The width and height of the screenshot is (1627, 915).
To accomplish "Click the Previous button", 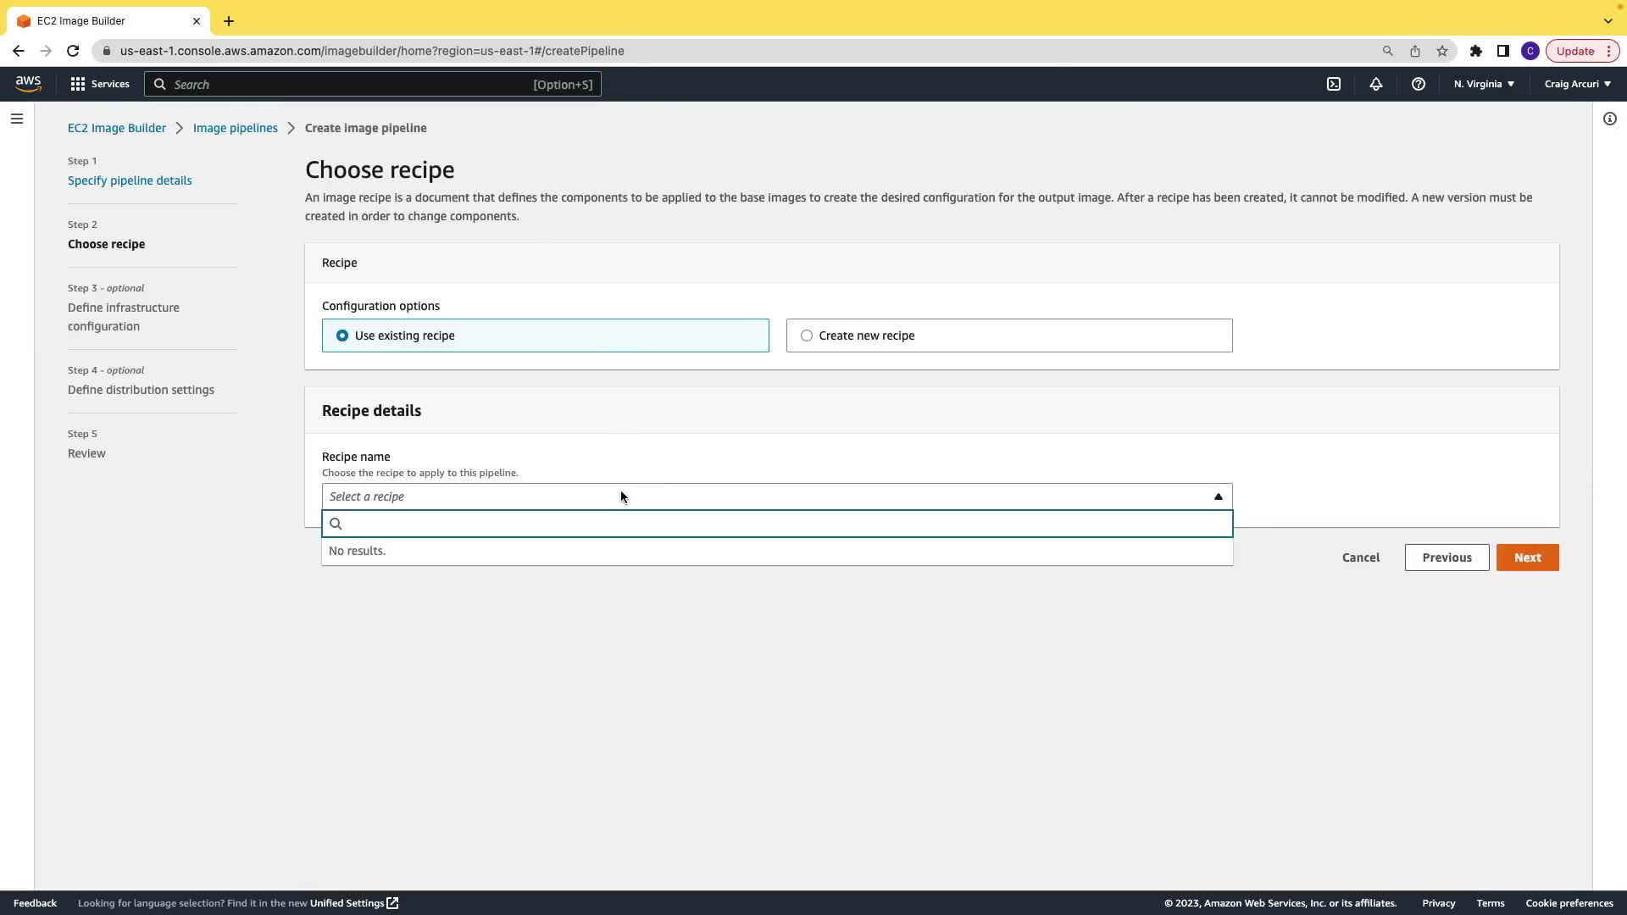I will (x=1447, y=557).
